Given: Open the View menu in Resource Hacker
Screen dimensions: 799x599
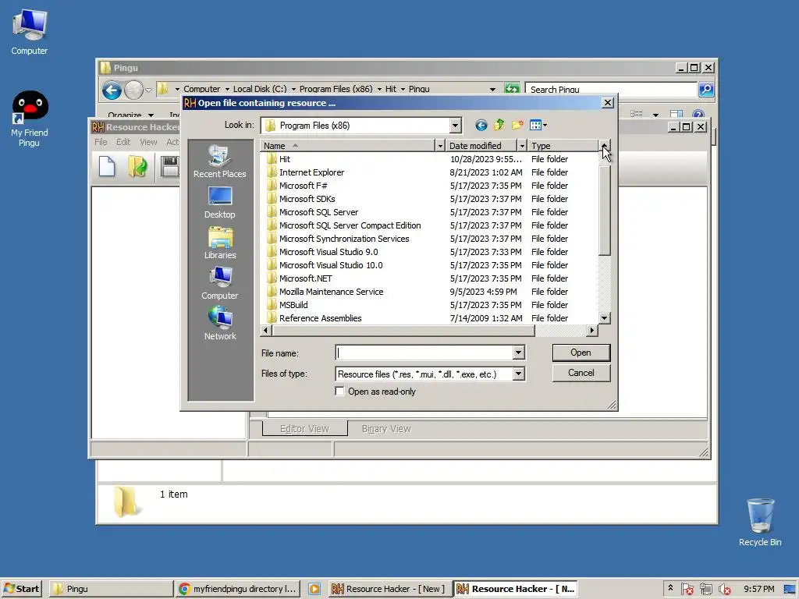Looking at the screenshot, I should point(148,142).
